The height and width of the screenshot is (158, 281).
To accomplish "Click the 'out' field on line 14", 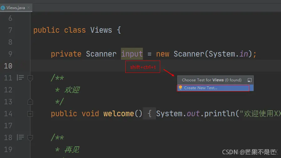I will coord(193,114).
